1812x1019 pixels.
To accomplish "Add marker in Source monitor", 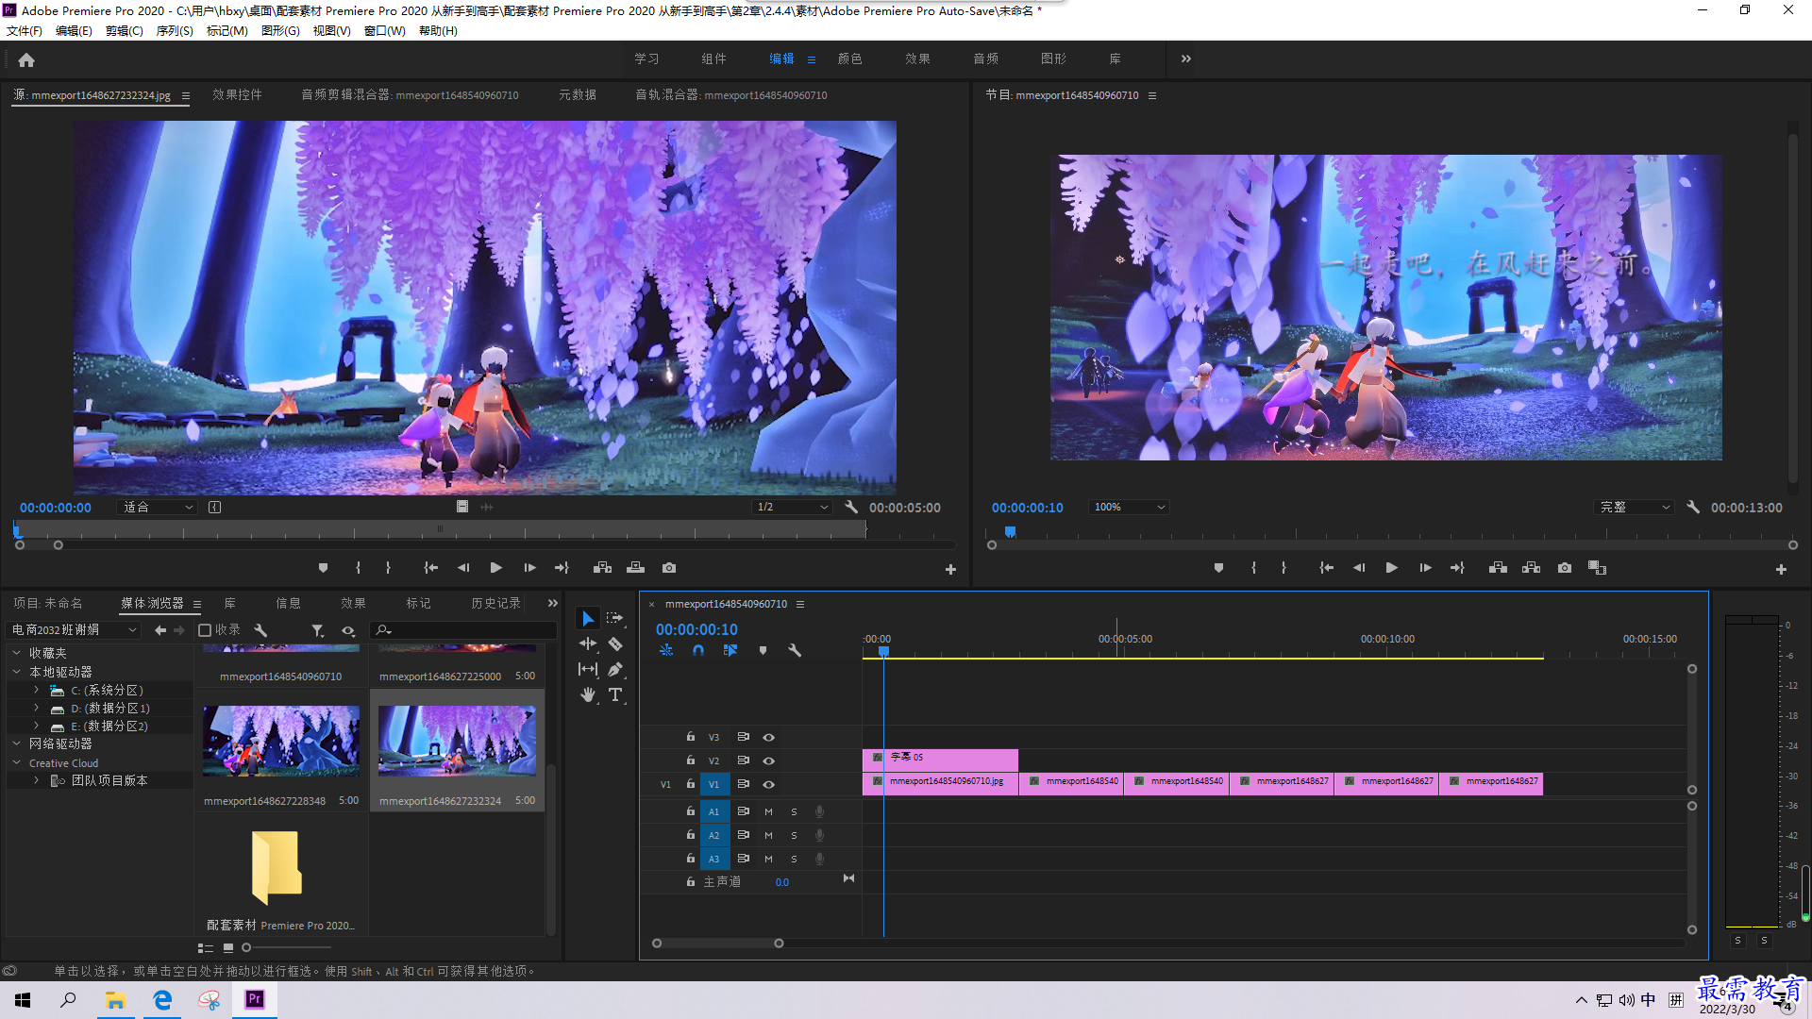I will coord(324,568).
